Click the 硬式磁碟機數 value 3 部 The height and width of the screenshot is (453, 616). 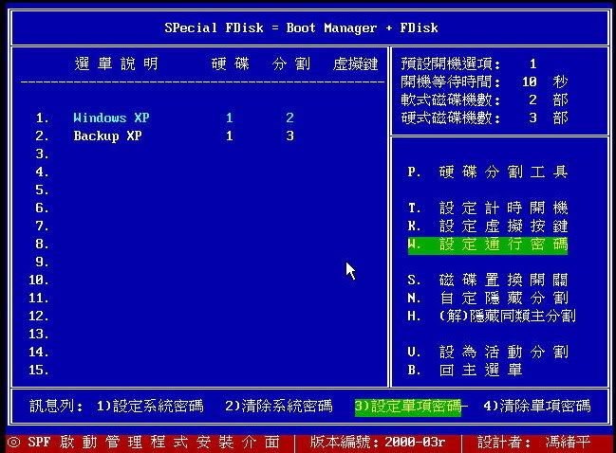pos(549,118)
